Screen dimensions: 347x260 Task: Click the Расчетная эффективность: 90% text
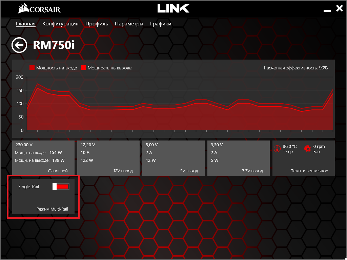(295, 68)
